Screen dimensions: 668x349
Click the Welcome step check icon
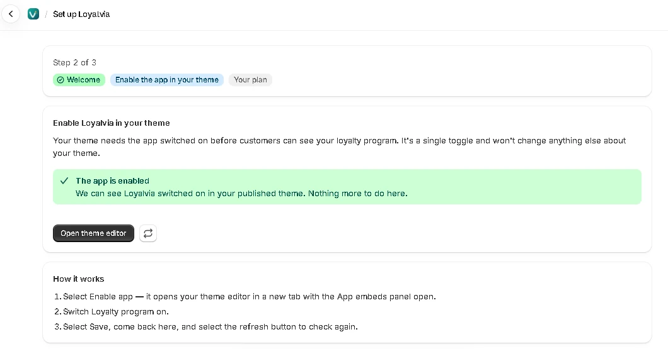[60, 80]
